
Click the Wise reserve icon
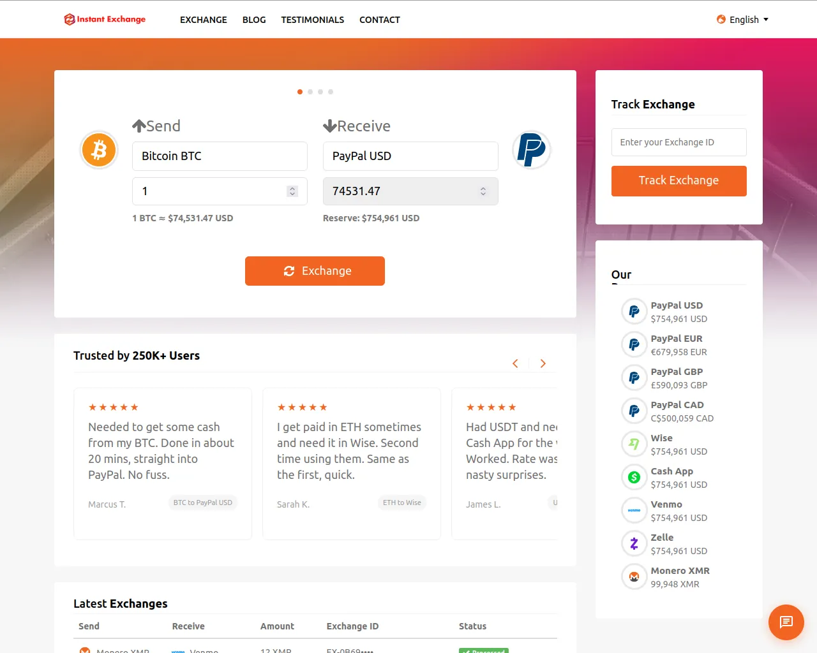634,444
